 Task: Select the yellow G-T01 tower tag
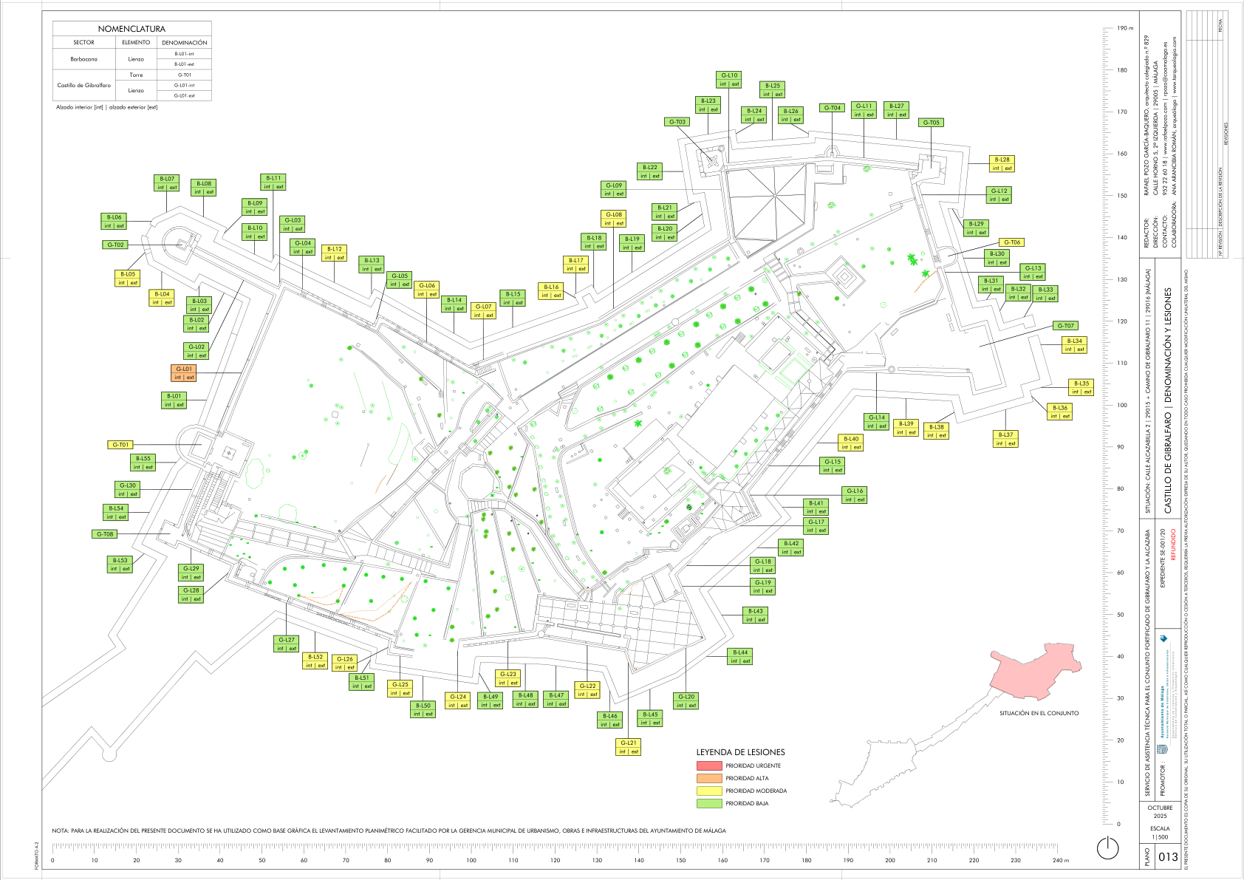pos(120,445)
